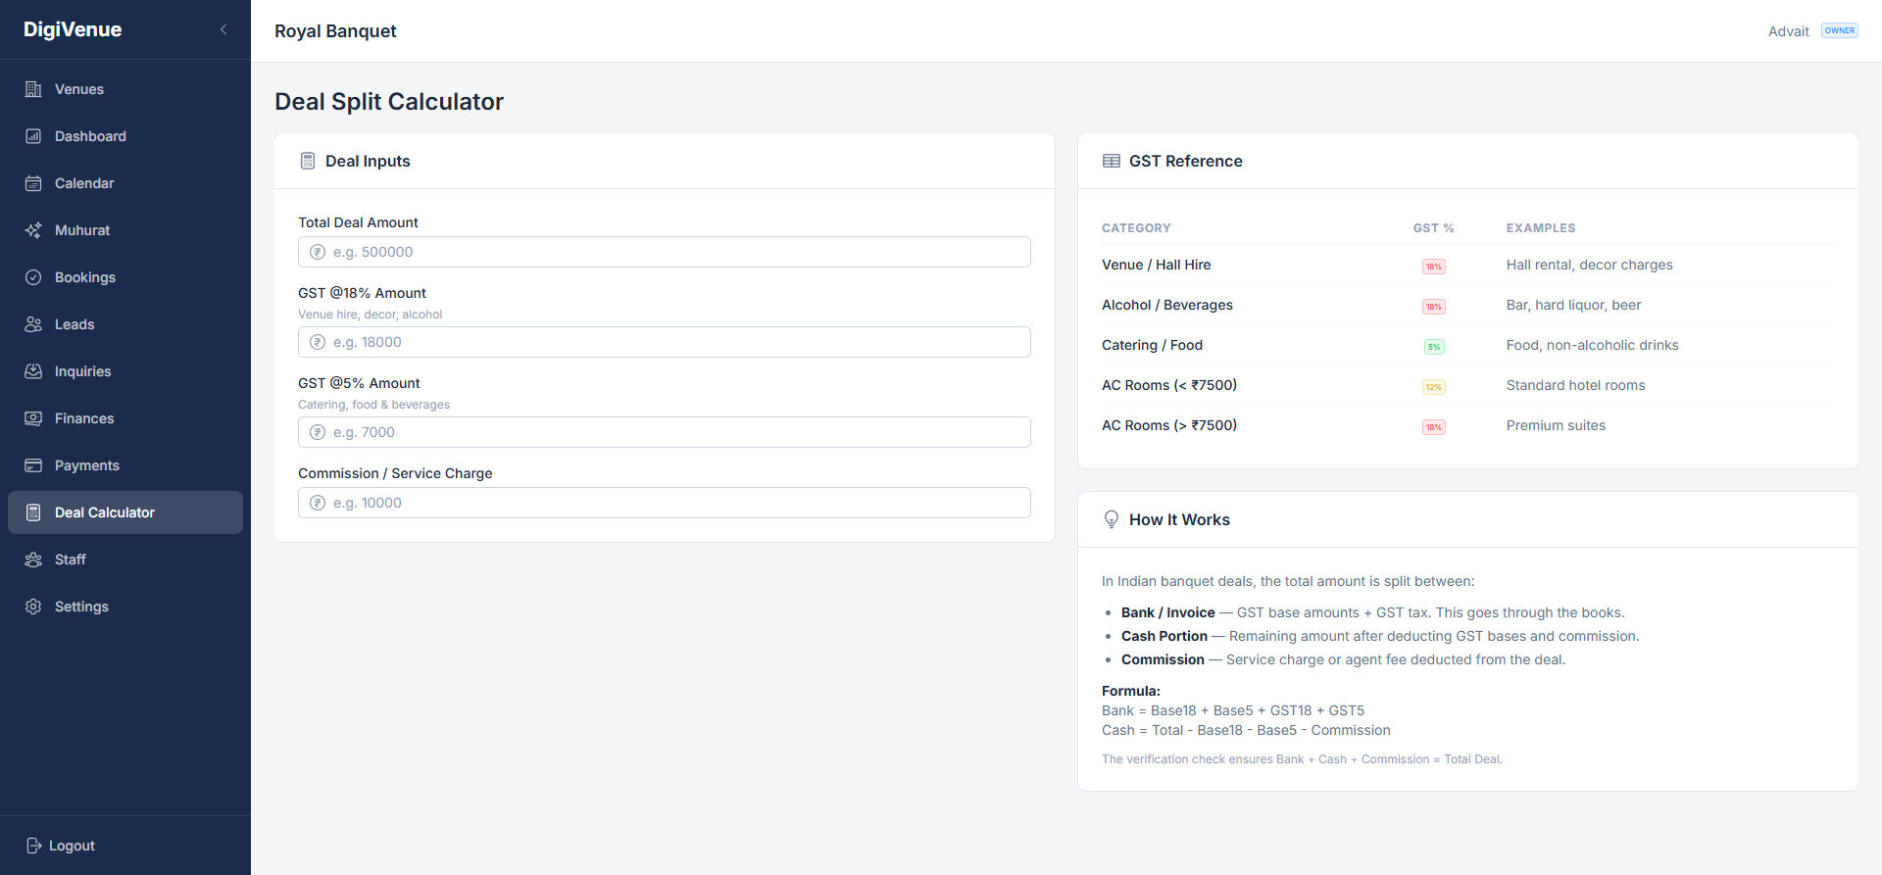1882x875 pixels.
Task: Select the Staff menu item
Action: (x=125, y=559)
